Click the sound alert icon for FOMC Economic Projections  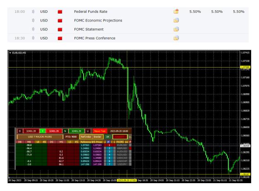tap(33, 20)
